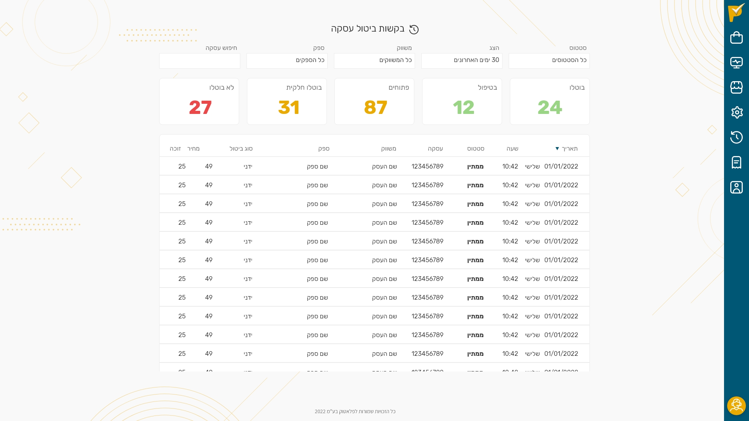Open the support agent chat button
The image size is (749, 421).
tap(736, 406)
